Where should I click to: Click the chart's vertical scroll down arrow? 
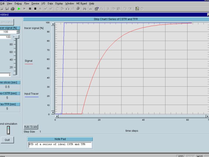click(x=53, y=112)
